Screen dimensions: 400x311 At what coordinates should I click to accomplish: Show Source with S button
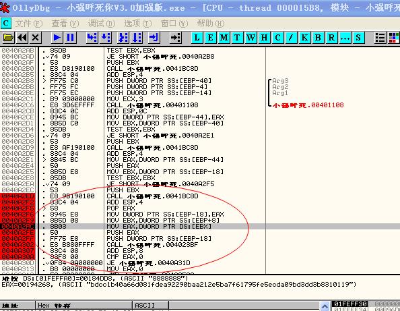(x=358, y=38)
